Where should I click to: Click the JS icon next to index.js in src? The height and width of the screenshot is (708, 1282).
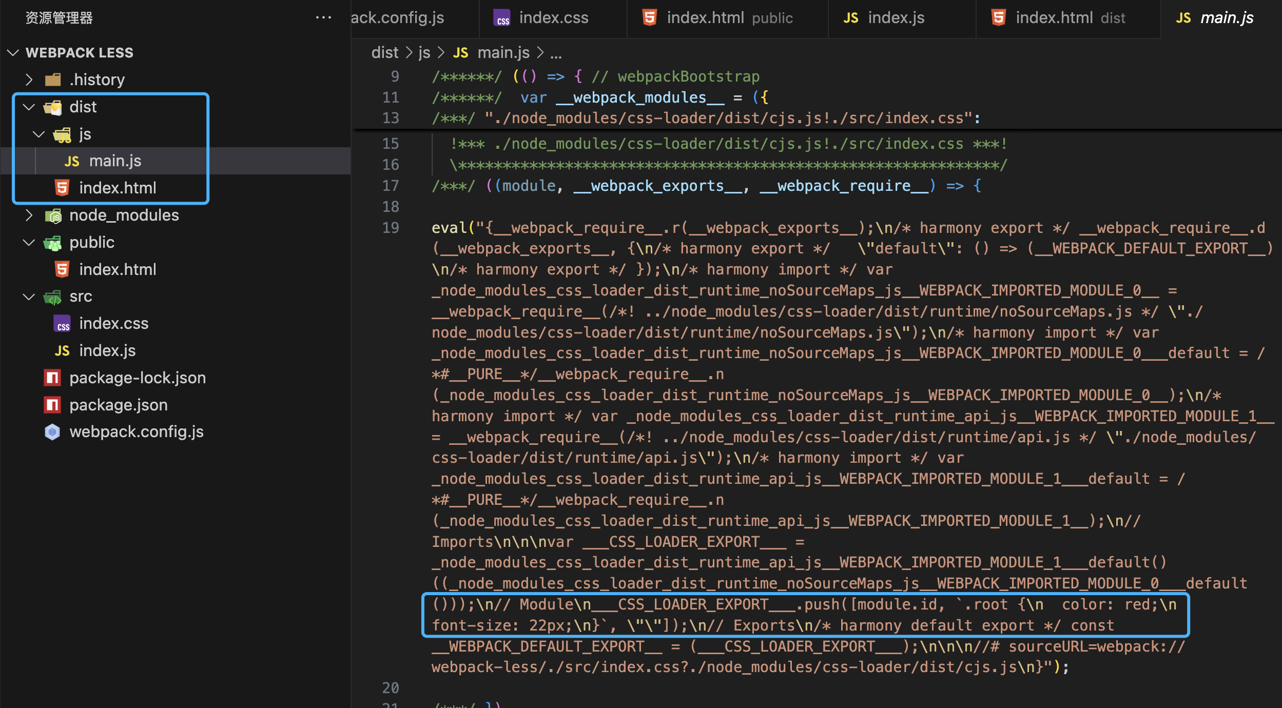click(x=62, y=350)
